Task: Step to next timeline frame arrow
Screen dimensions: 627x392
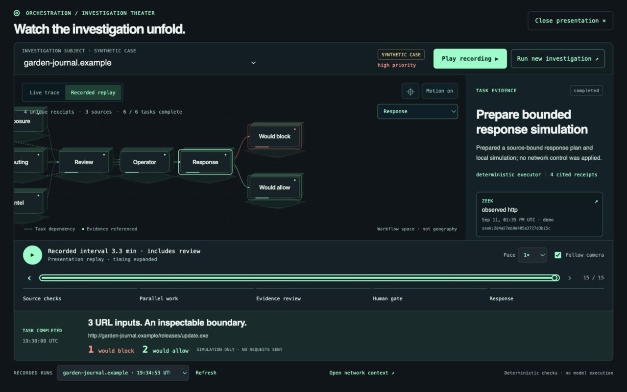Action: [x=569, y=278]
